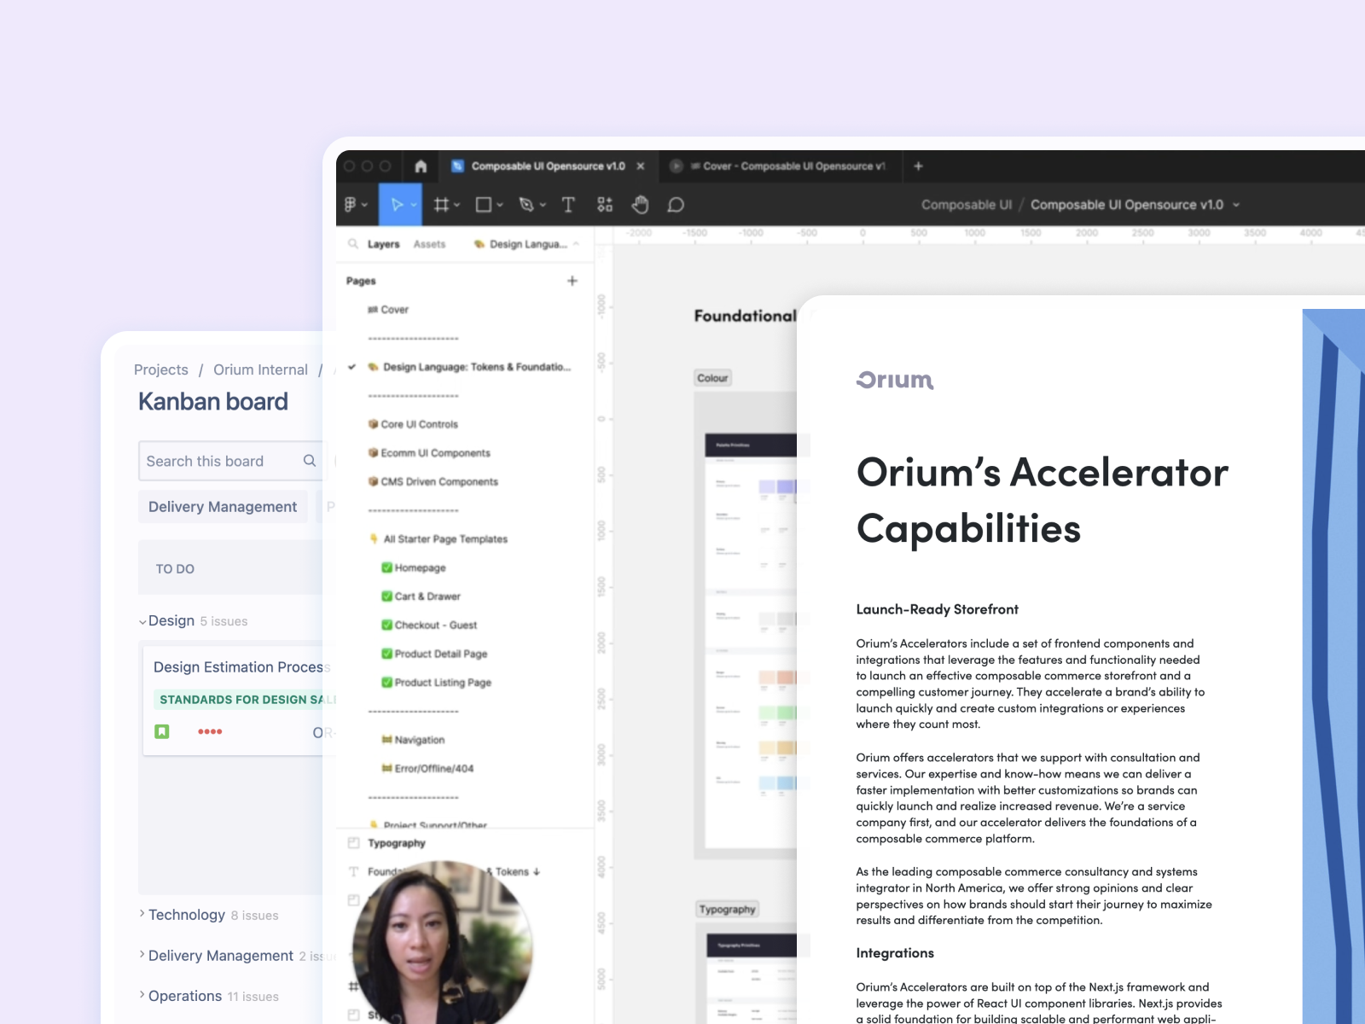Select the Typography layer in Layers panel
This screenshot has width=1365, height=1024.
click(397, 843)
